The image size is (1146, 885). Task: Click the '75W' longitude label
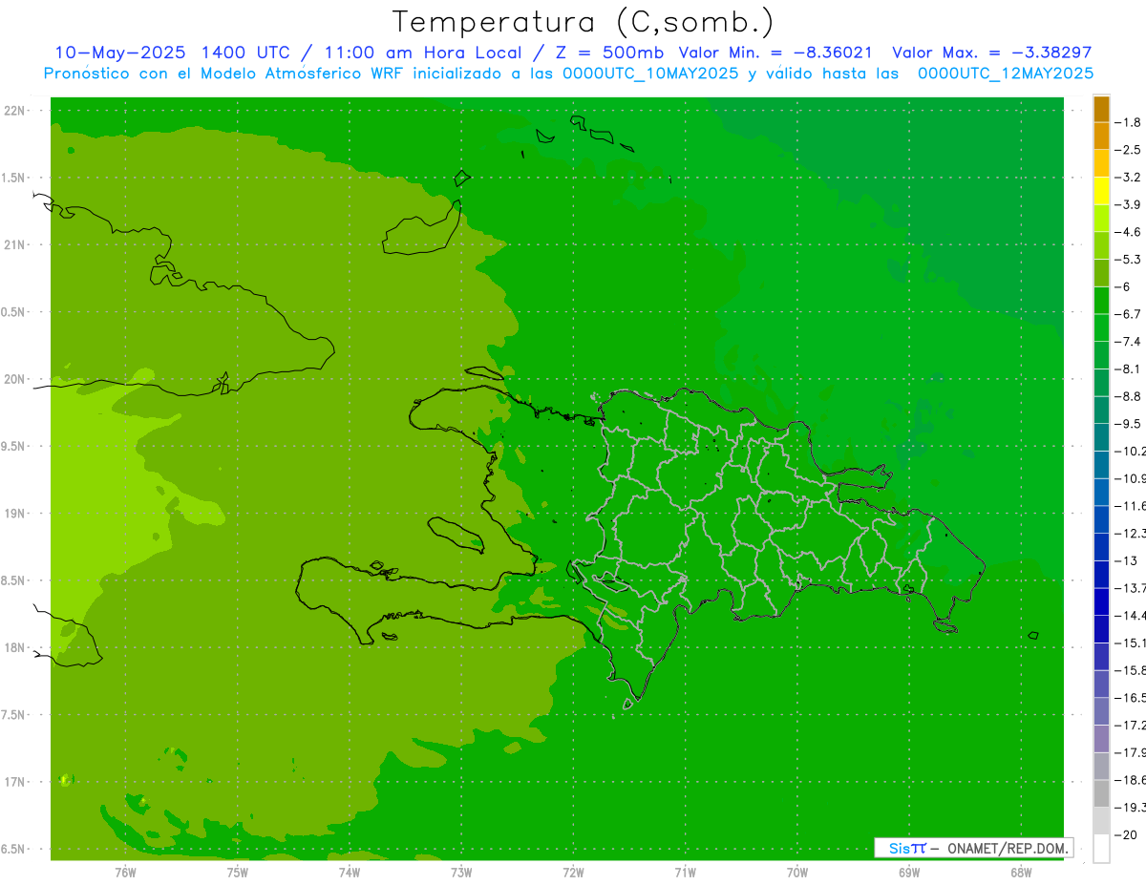pyautogui.click(x=237, y=873)
